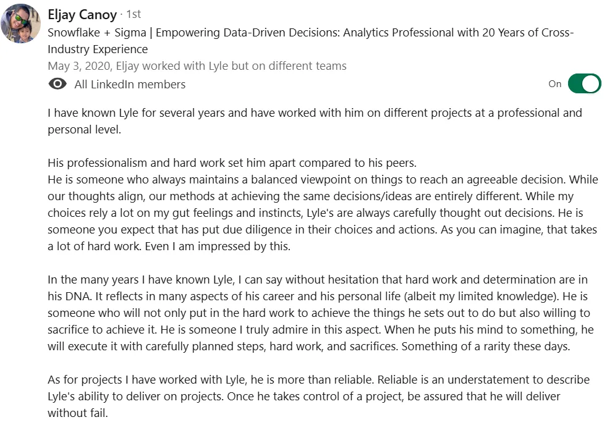Click the "Industry Experience" headline continuation line

pyautogui.click(x=98, y=49)
